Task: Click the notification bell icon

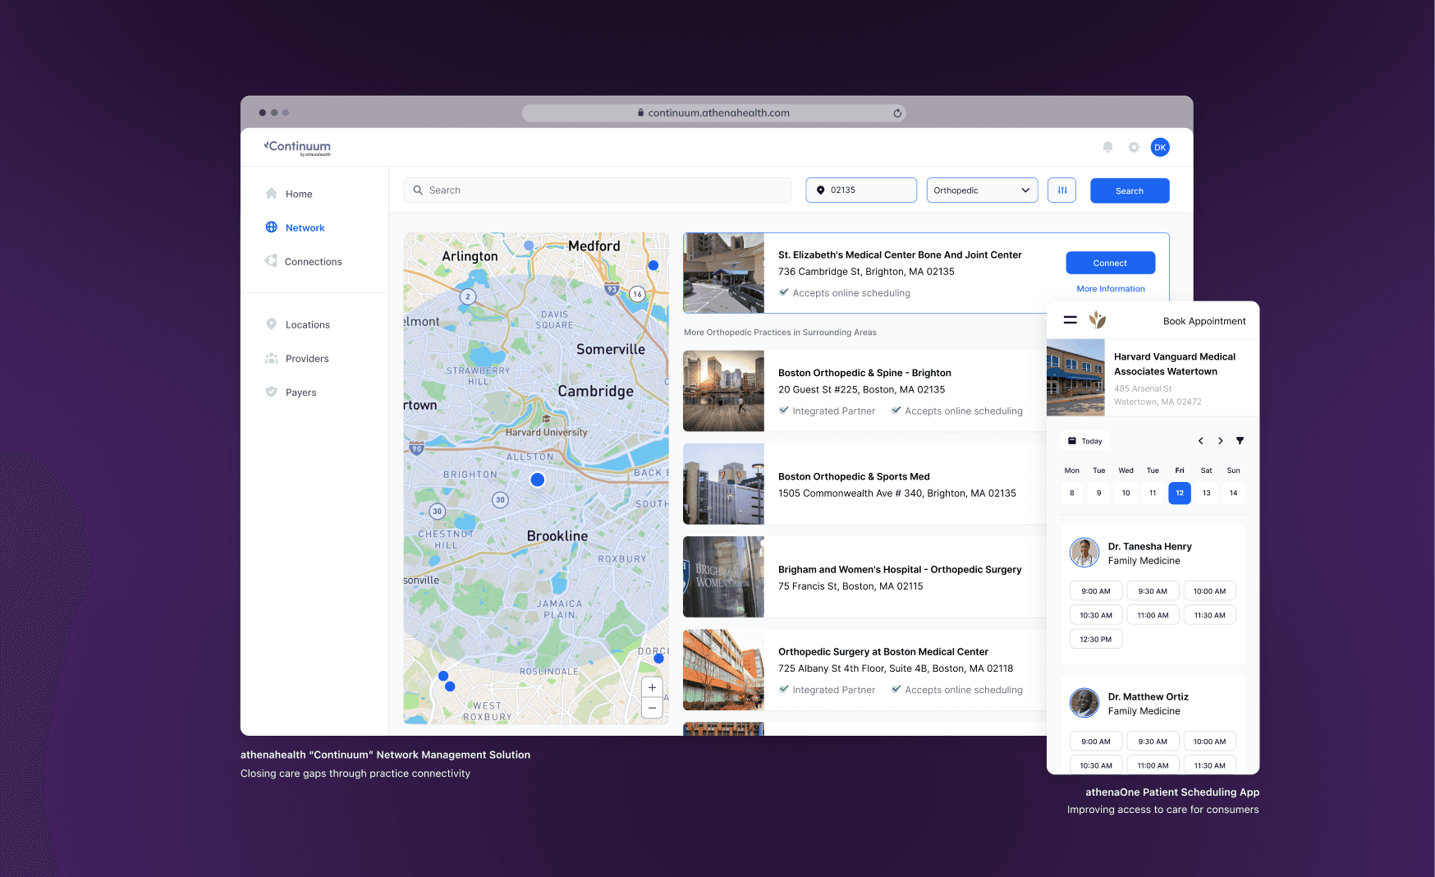Action: [x=1107, y=147]
